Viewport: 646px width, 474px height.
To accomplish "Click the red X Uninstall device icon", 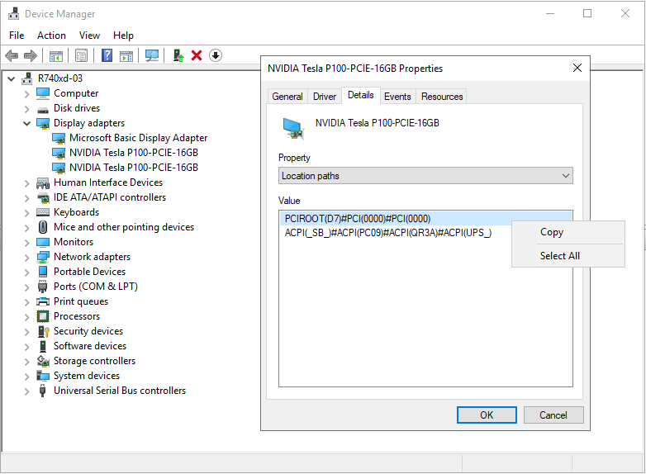I will tap(197, 55).
